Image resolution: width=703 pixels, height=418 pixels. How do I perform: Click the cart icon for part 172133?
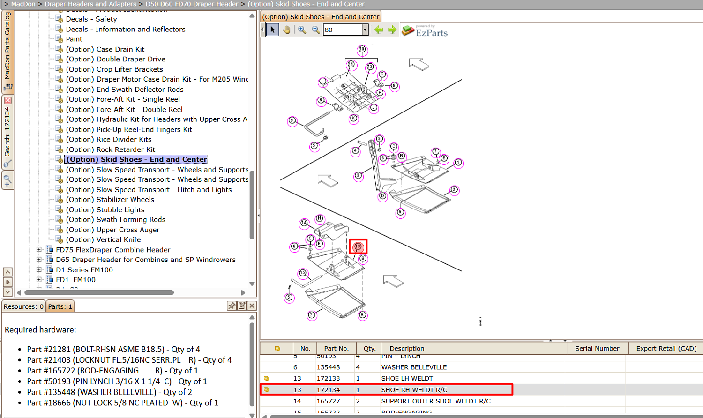pyautogui.click(x=266, y=378)
